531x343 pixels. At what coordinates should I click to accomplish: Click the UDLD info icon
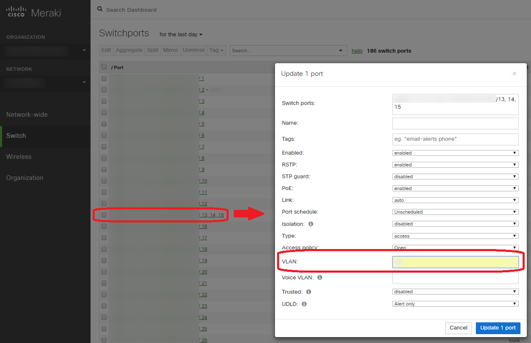tap(304, 304)
